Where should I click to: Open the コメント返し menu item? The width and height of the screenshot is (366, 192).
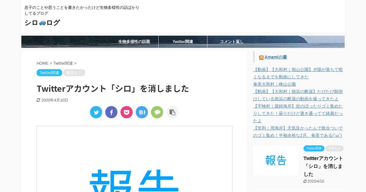coord(232,42)
